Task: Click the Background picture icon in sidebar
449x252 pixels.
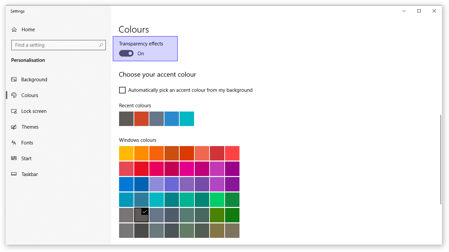Action: [x=14, y=80]
